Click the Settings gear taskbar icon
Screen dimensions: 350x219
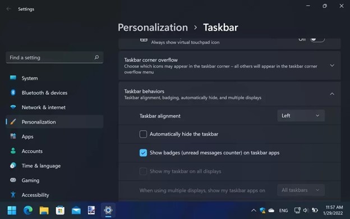[108, 210]
